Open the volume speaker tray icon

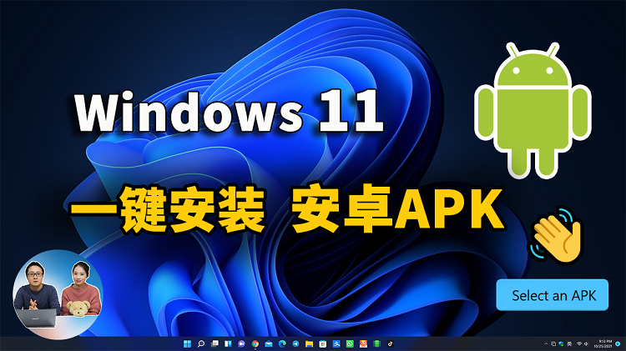pyautogui.click(x=586, y=343)
